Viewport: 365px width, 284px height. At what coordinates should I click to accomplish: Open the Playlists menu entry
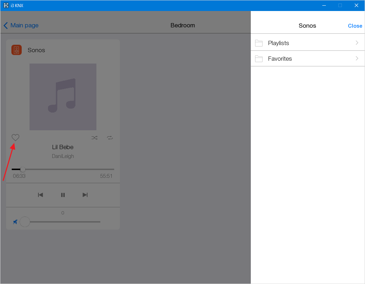279,43
